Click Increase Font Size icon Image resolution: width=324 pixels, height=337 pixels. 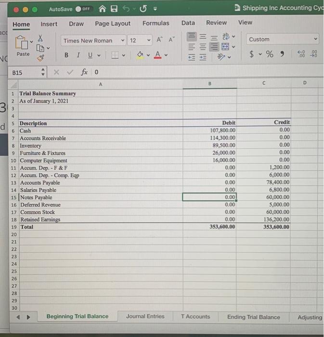pyautogui.click(x=159, y=39)
